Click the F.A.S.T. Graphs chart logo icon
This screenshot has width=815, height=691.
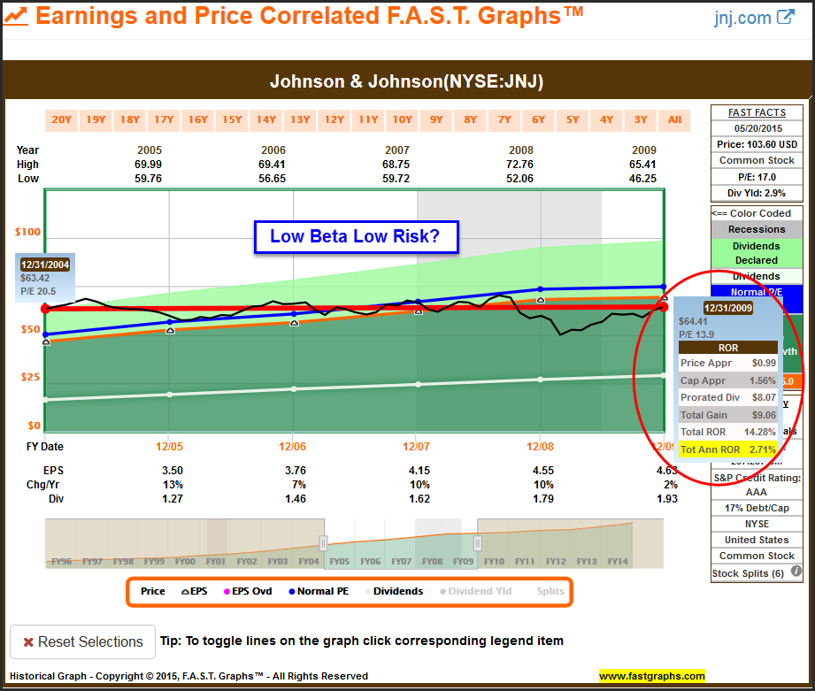[x=16, y=16]
